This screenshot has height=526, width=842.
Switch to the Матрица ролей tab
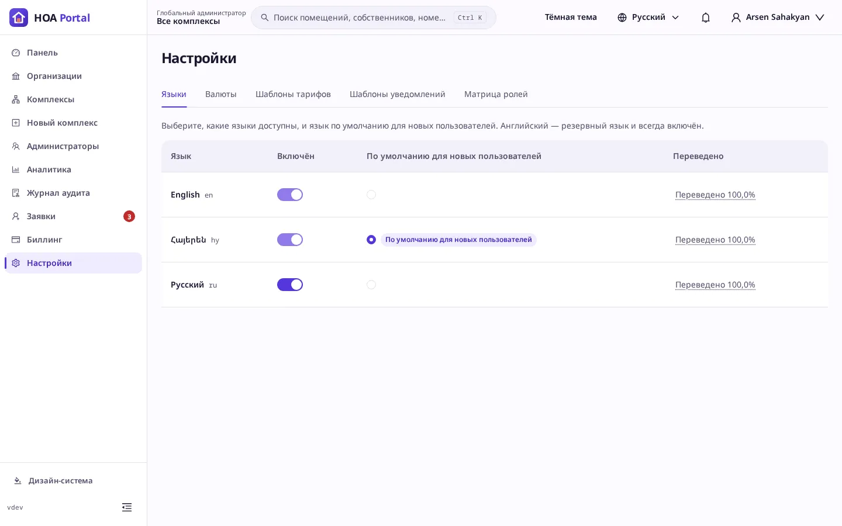pos(496,94)
